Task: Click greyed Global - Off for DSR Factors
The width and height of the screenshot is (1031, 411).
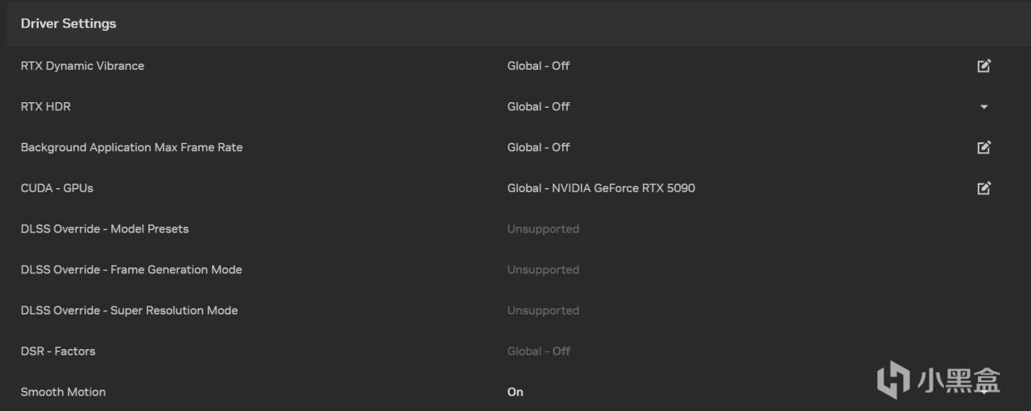Action: (538, 351)
